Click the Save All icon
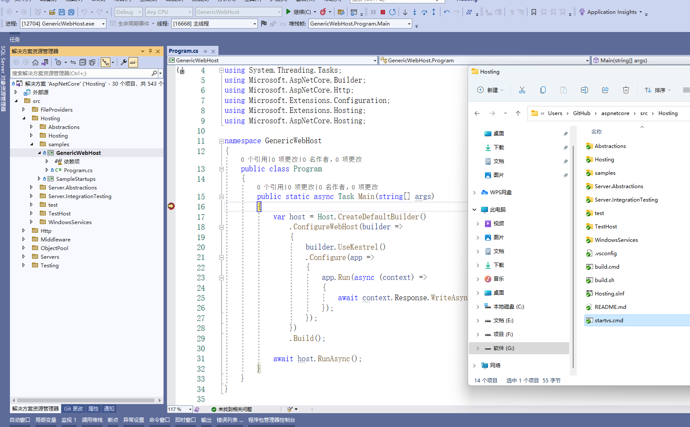This screenshot has height=427, width=690. (x=71, y=12)
